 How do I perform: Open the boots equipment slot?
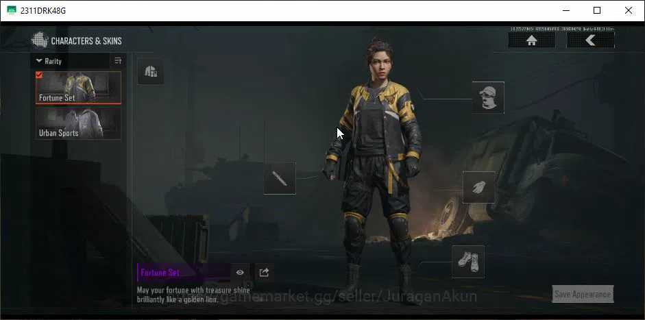[x=468, y=262]
